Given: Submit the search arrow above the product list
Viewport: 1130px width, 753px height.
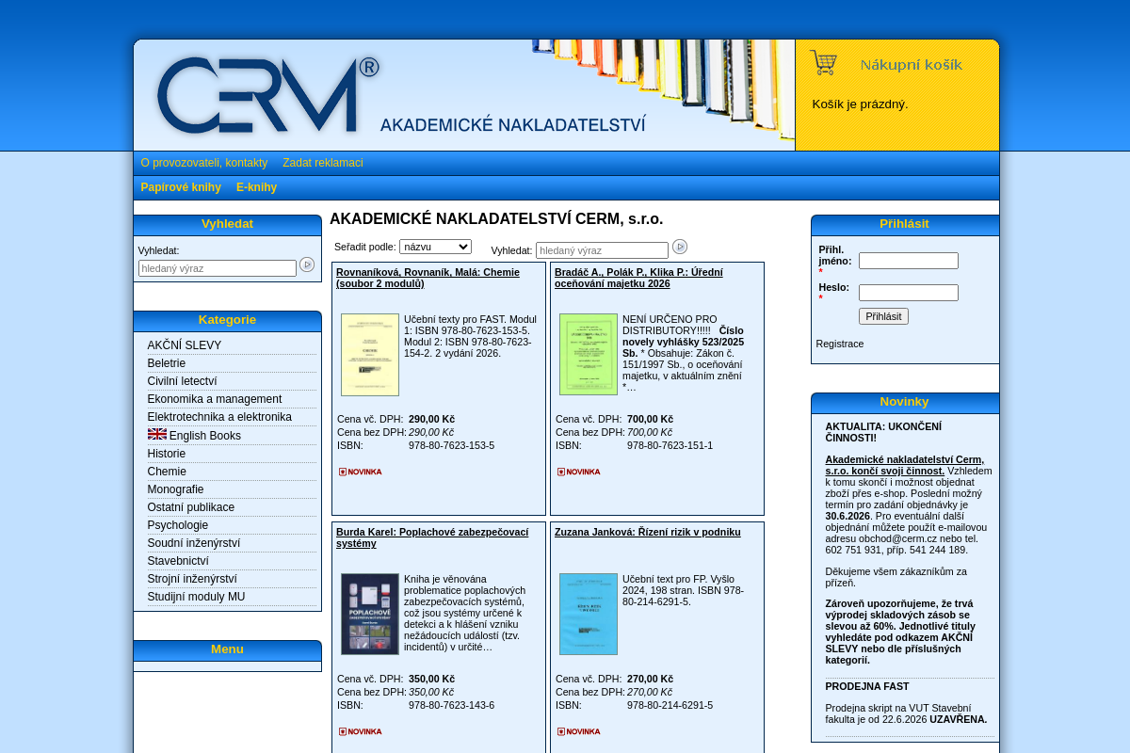Looking at the screenshot, I should click(x=680, y=247).
